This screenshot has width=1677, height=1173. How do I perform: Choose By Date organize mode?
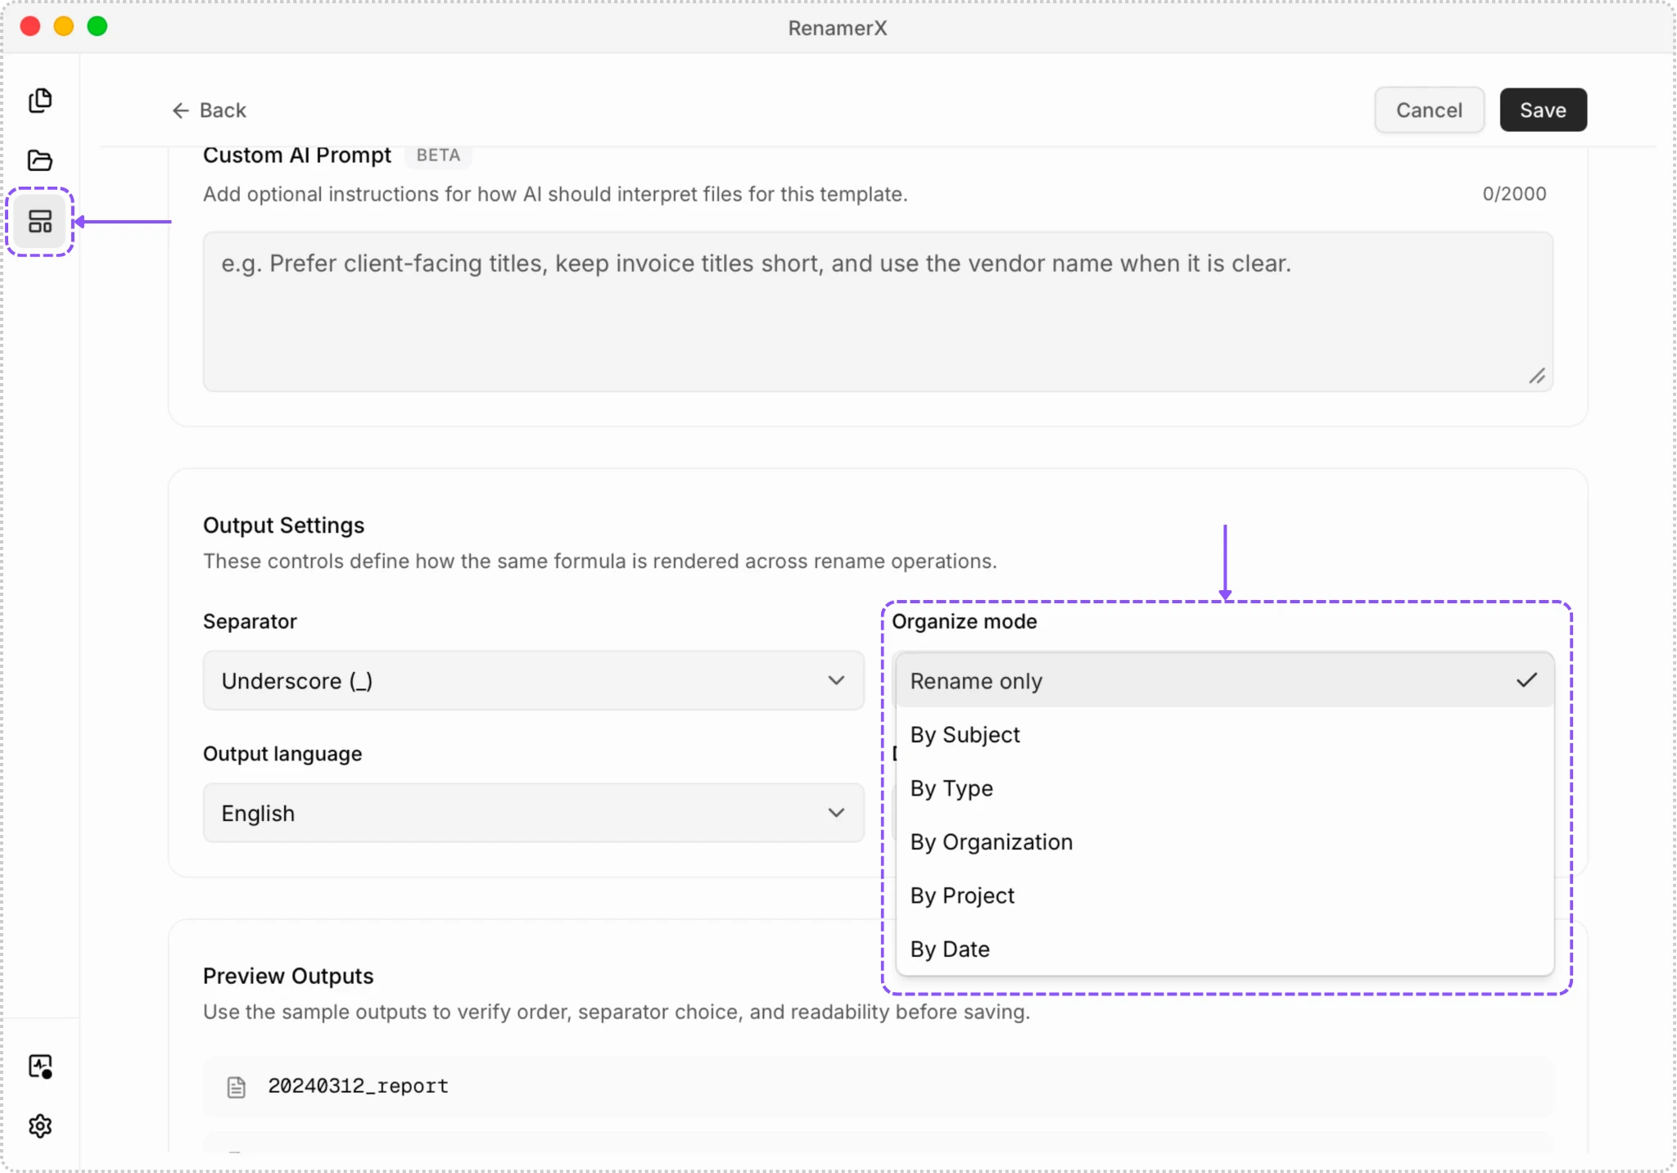pos(1225,950)
